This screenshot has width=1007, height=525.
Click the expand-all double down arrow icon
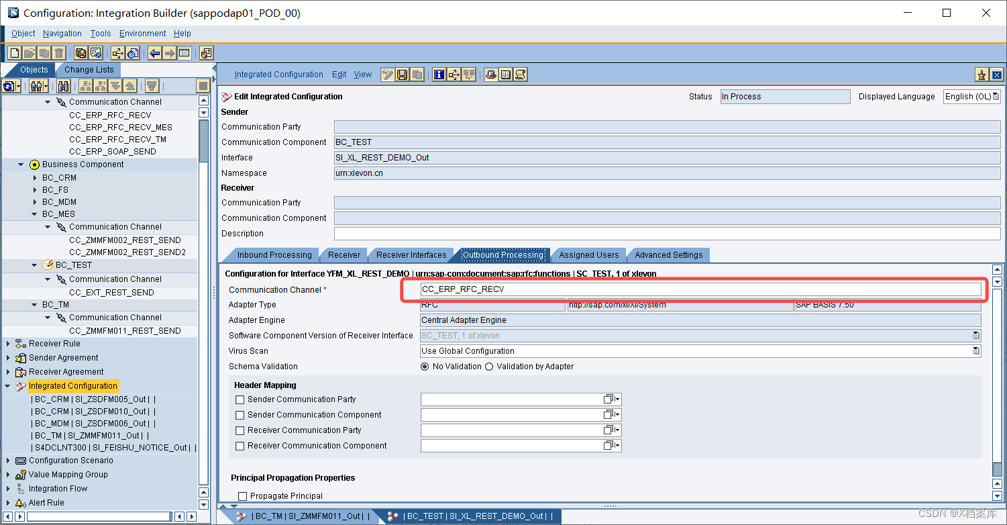coord(115,86)
